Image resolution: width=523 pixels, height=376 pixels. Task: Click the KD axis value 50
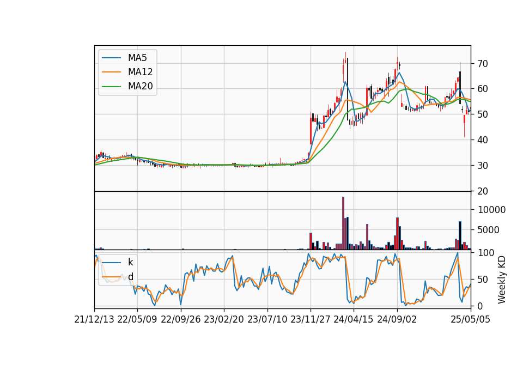pyautogui.click(x=482, y=279)
